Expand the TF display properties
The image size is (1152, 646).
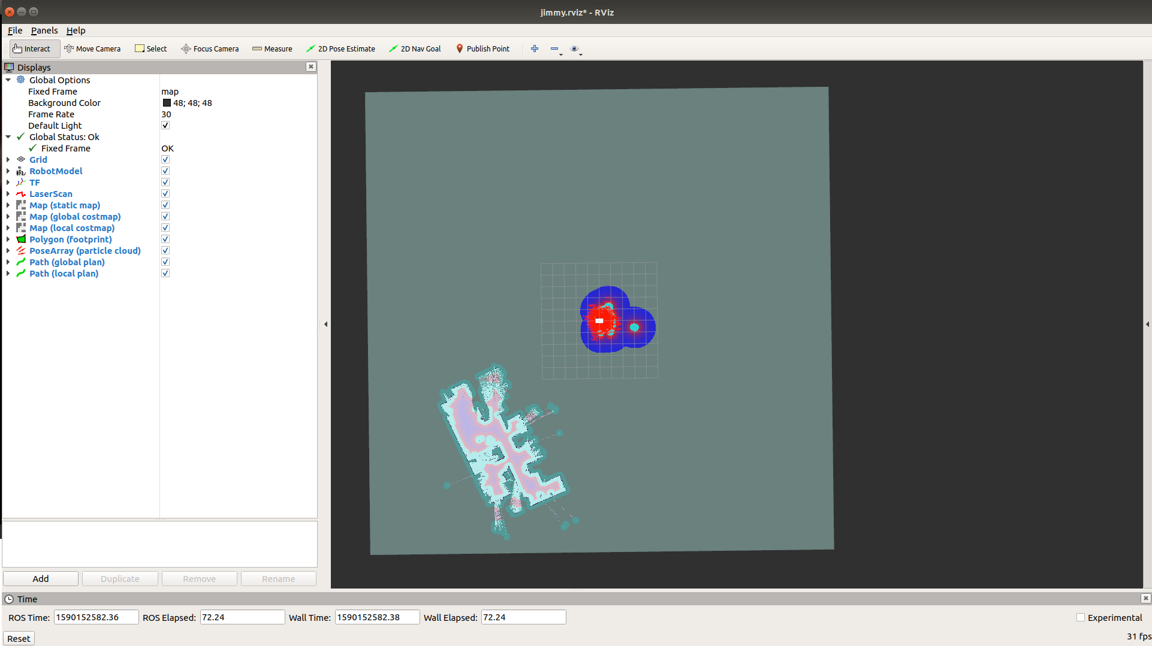(8, 182)
